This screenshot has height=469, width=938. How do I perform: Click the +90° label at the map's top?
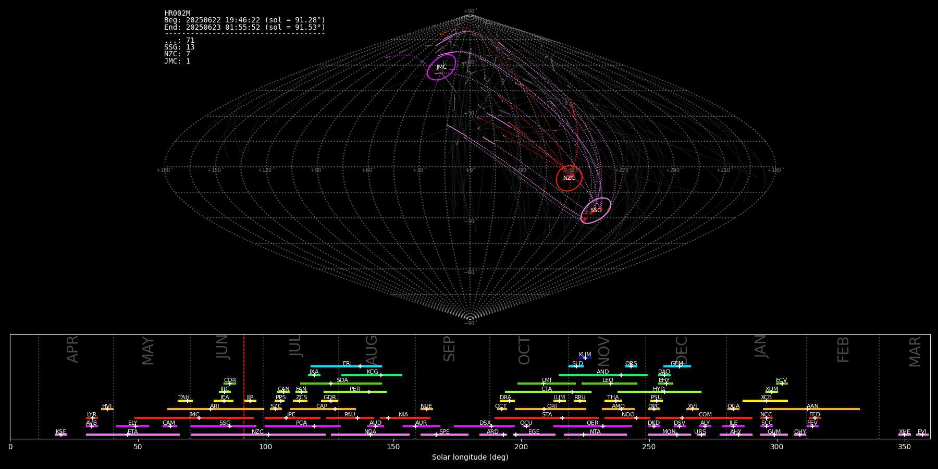coord(470,11)
